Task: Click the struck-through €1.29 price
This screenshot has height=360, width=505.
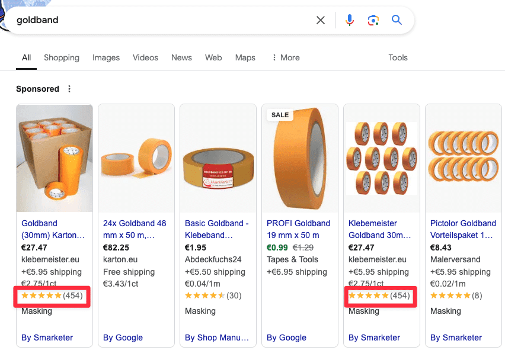Action: (303, 247)
